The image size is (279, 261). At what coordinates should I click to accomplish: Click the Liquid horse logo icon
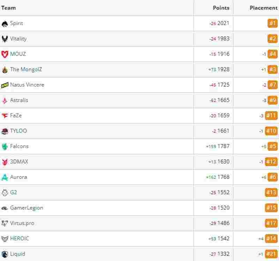pyautogui.click(x=5, y=254)
